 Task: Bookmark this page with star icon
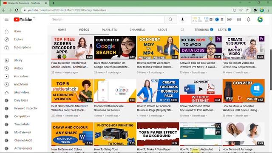tap(247, 10)
